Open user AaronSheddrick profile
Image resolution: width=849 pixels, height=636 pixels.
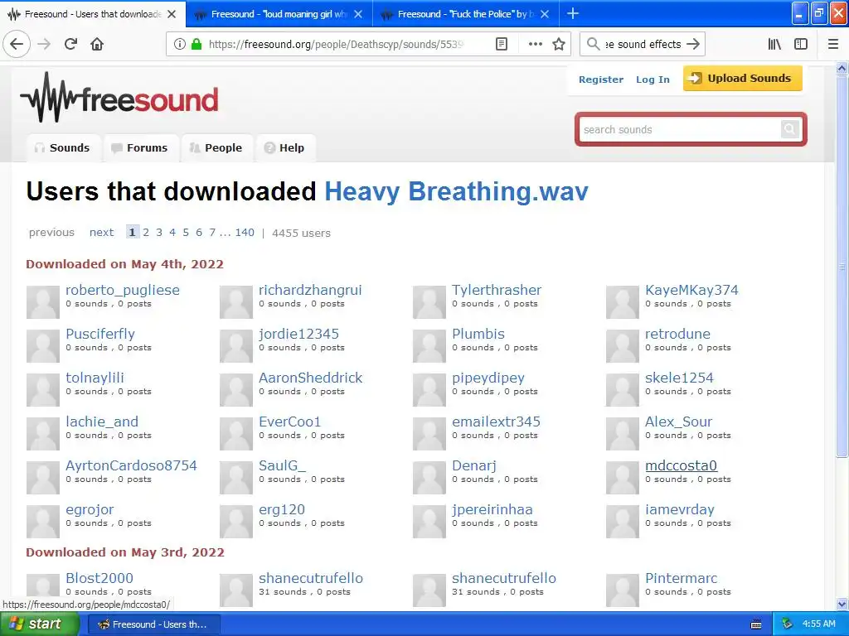310,378
